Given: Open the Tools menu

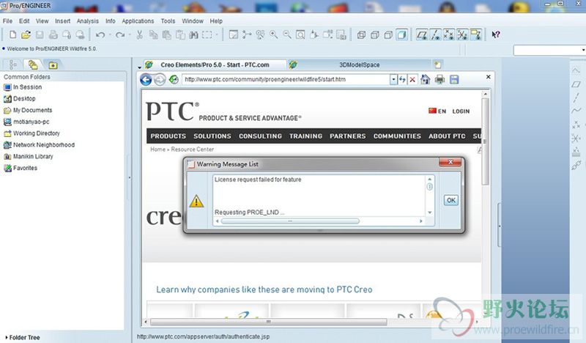Looking at the screenshot, I should pyautogui.click(x=168, y=21).
